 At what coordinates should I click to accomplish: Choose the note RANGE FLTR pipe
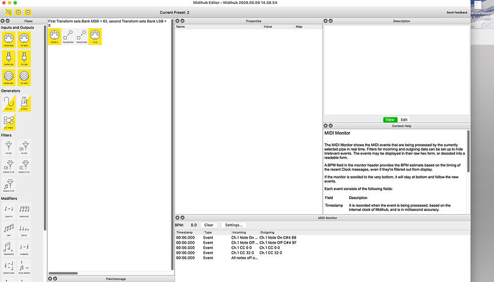pos(8,185)
